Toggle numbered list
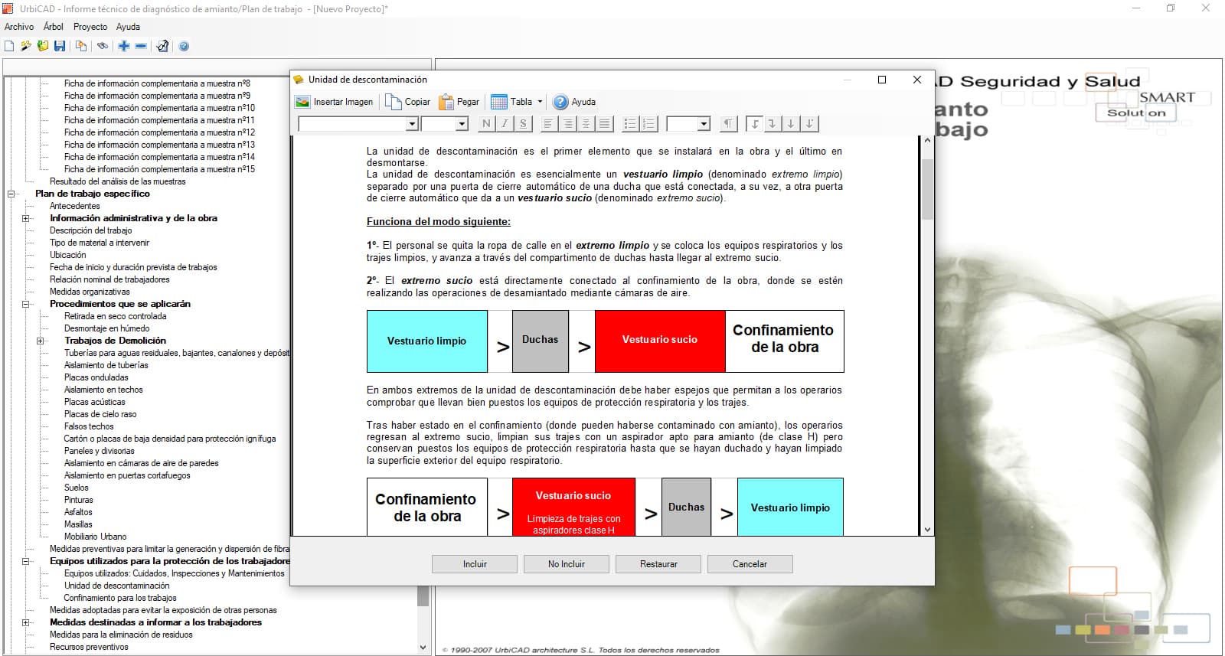Viewport: 1225px width, 656px height. [x=648, y=124]
